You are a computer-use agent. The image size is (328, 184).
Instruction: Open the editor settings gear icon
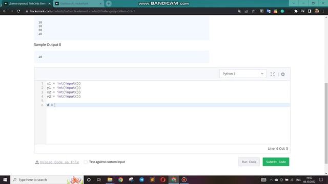(x=283, y=74)
